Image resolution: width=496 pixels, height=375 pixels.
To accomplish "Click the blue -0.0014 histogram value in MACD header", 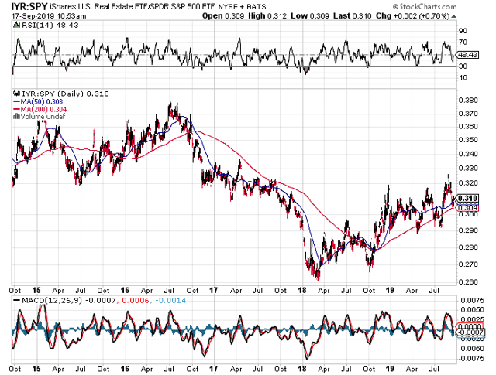I will [x=170, y=301].
